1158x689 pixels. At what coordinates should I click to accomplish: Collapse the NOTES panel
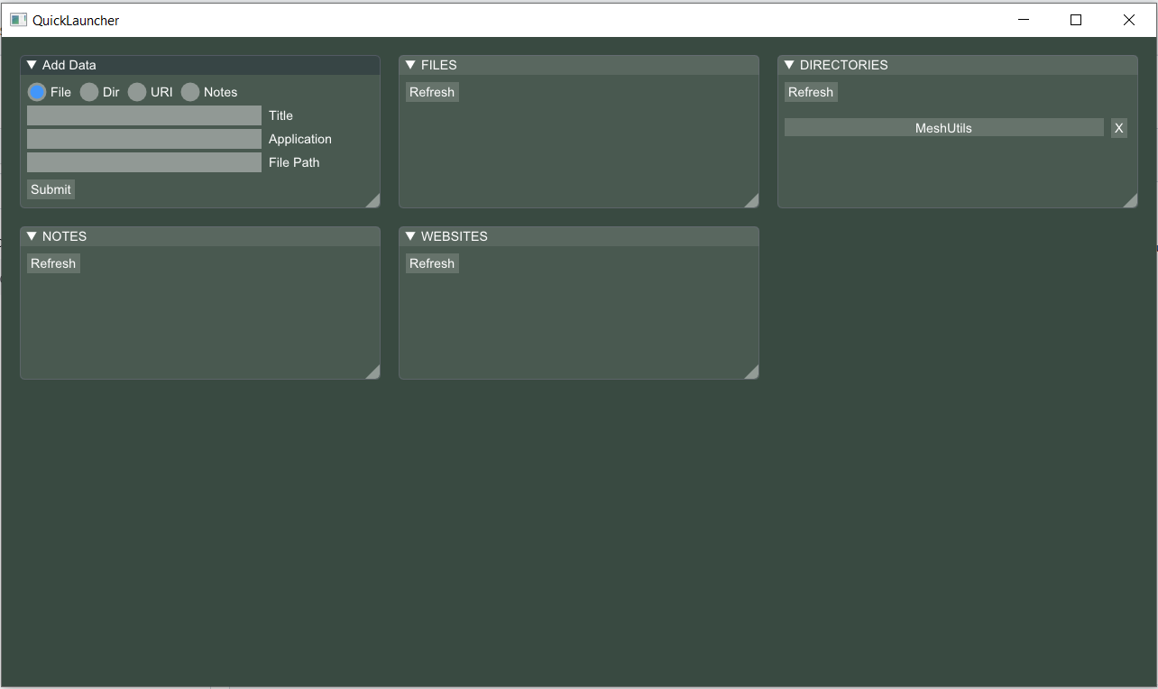coord(31,235)
